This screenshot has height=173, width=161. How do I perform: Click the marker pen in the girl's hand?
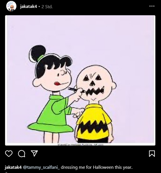(72, 89)
